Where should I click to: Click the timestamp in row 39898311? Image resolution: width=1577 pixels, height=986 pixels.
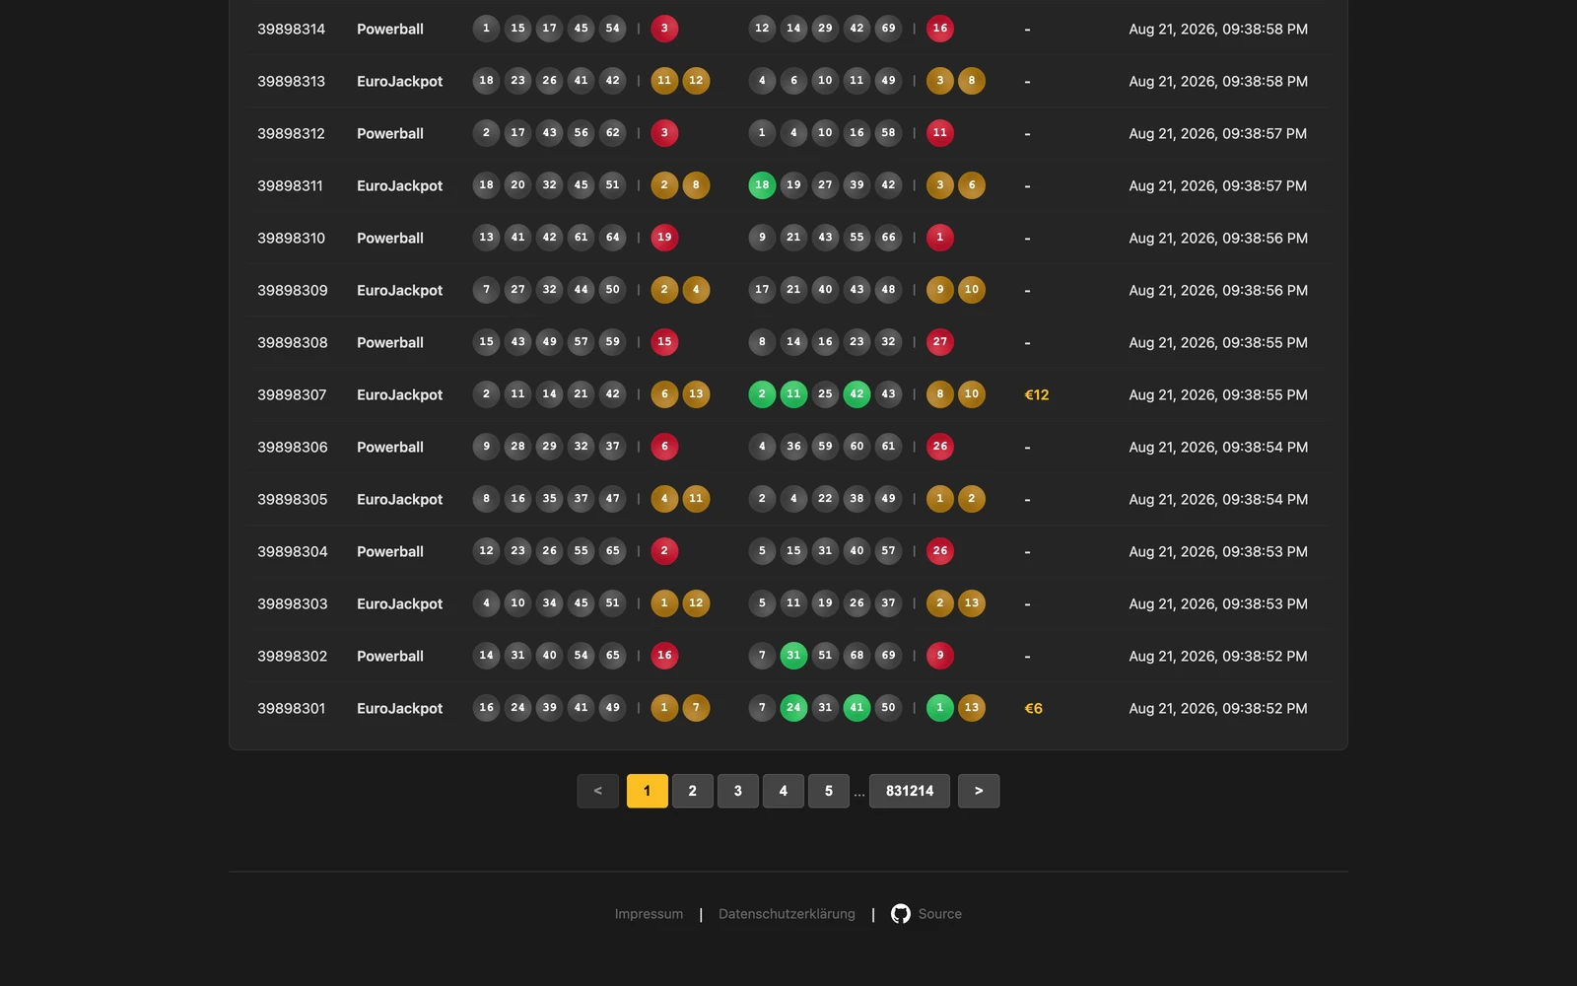pyautogui.click(x=1218, y=185)
